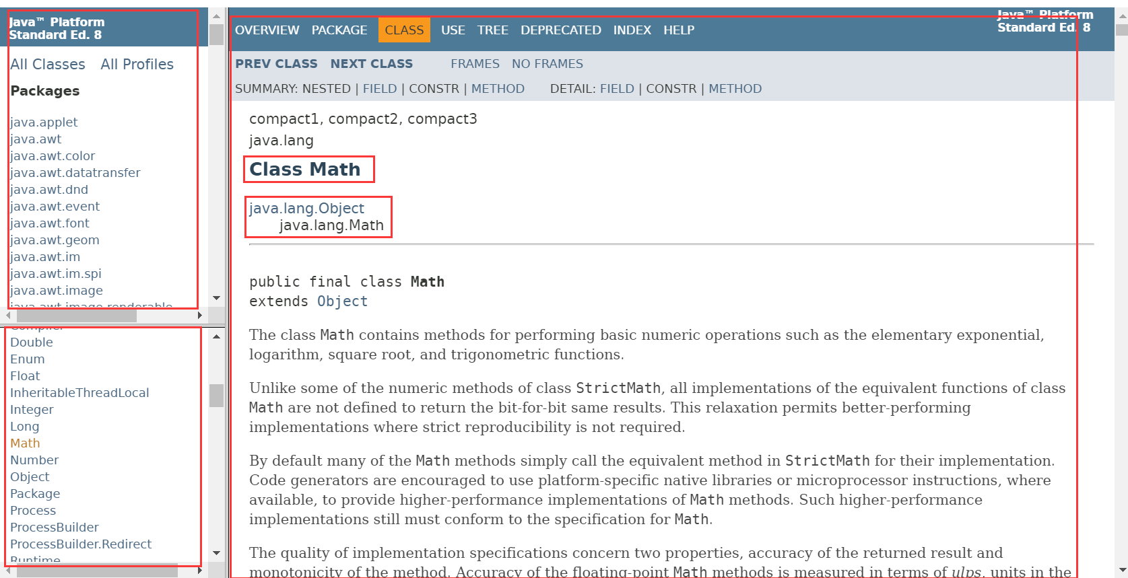Open the Float class

(x=25, y=376)
